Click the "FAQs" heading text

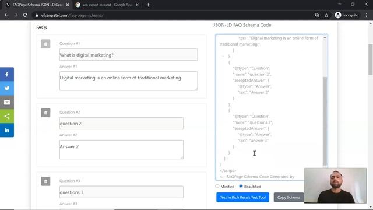coord(41,27)
